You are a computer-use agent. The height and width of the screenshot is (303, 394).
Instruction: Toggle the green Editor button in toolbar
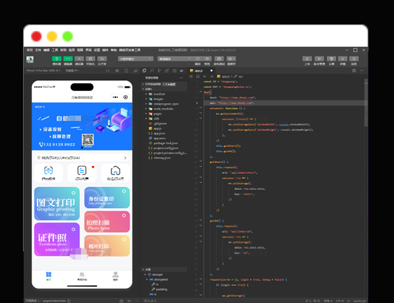pyautogui.click(x=68, y=59)
